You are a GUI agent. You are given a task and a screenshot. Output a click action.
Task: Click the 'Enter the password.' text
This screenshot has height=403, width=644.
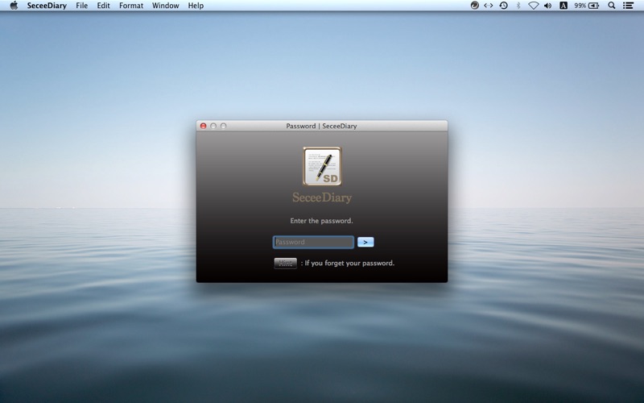click(321, 221)
